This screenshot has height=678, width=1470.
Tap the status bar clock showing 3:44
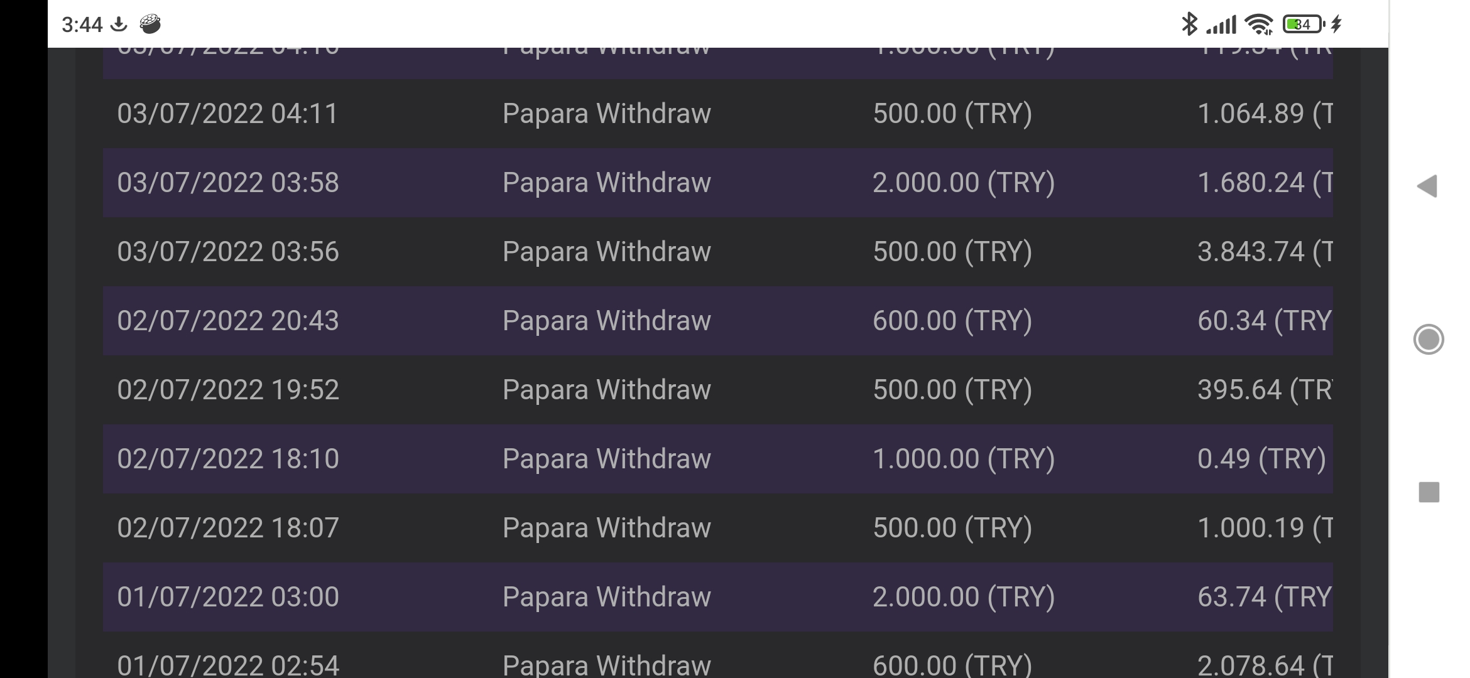pyautogui.click(x=82, y=24)
